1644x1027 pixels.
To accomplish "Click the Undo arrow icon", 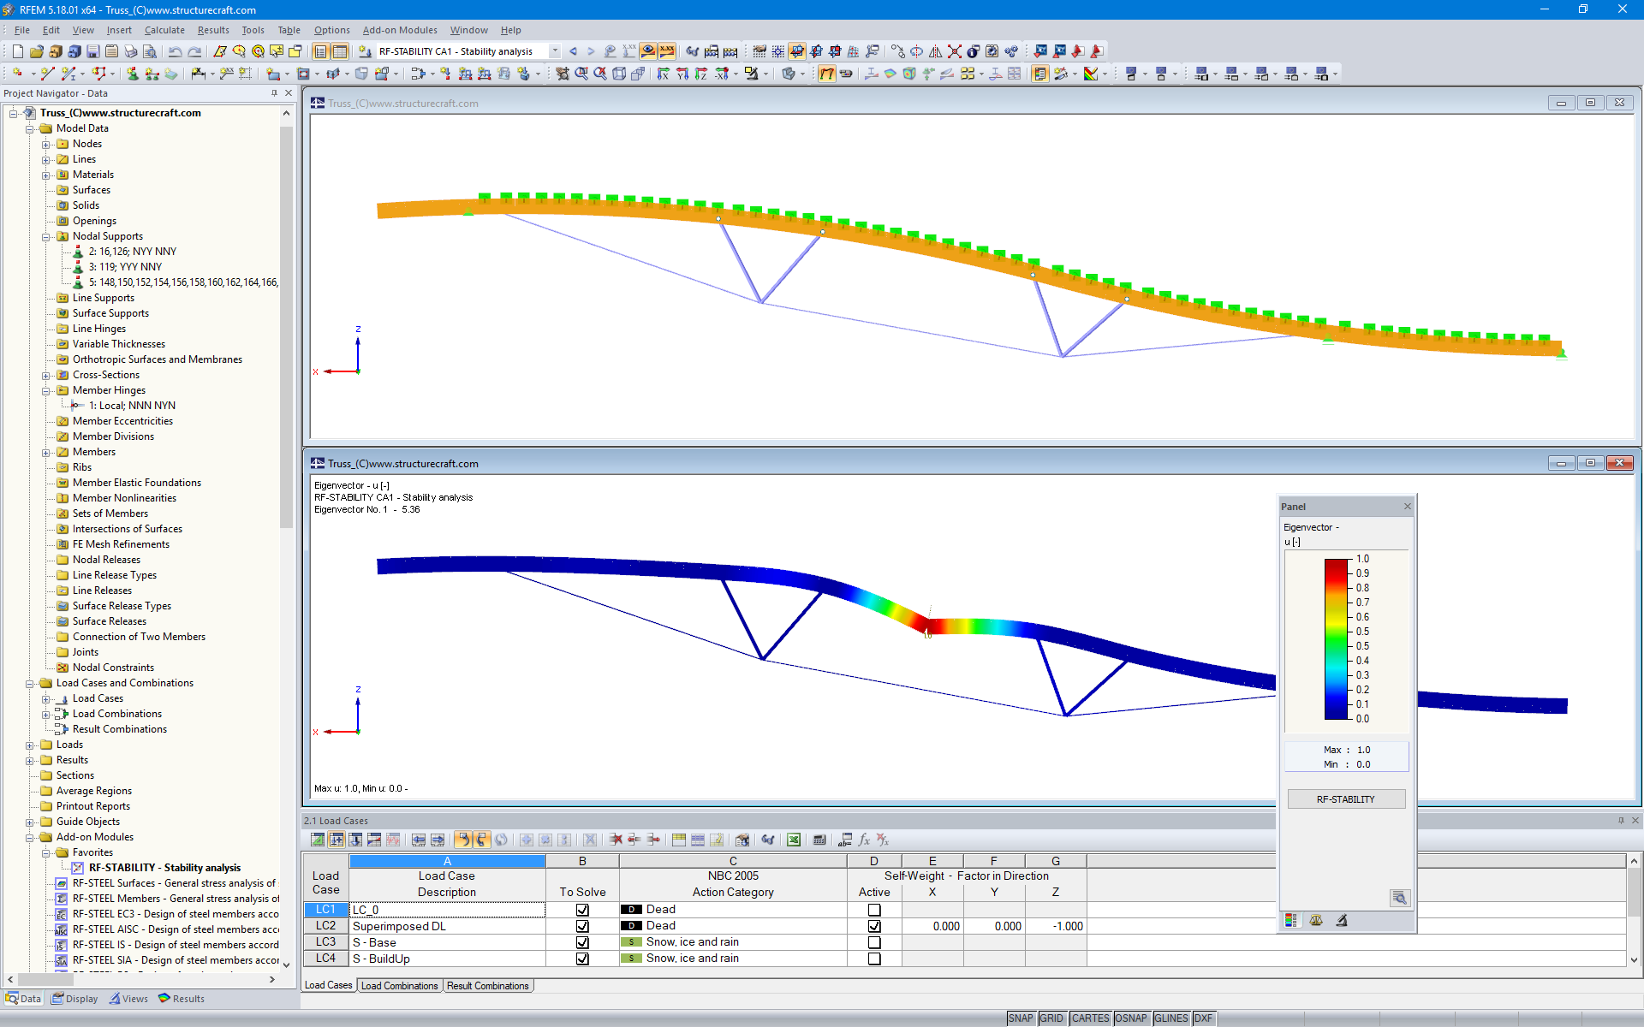I will (x=175, y=51).
